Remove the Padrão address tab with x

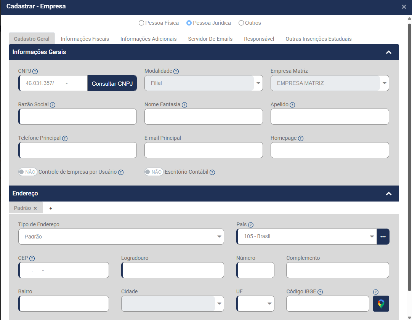coord(35,208)
